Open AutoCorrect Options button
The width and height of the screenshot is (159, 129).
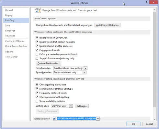click(108, 25)
